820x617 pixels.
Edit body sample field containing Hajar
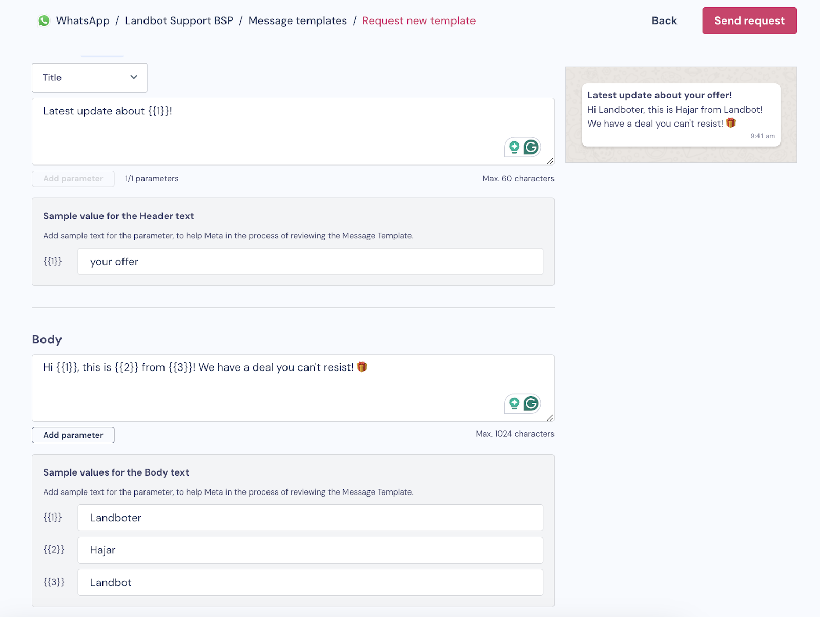(x=310, y=550)
